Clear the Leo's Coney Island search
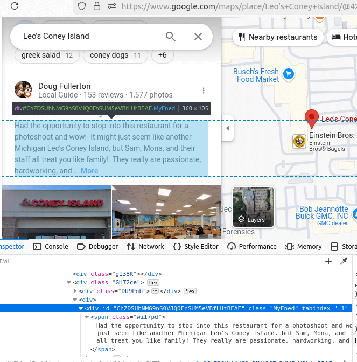The width and height of the screenshot is (357, 362). (x=198, y=37)
